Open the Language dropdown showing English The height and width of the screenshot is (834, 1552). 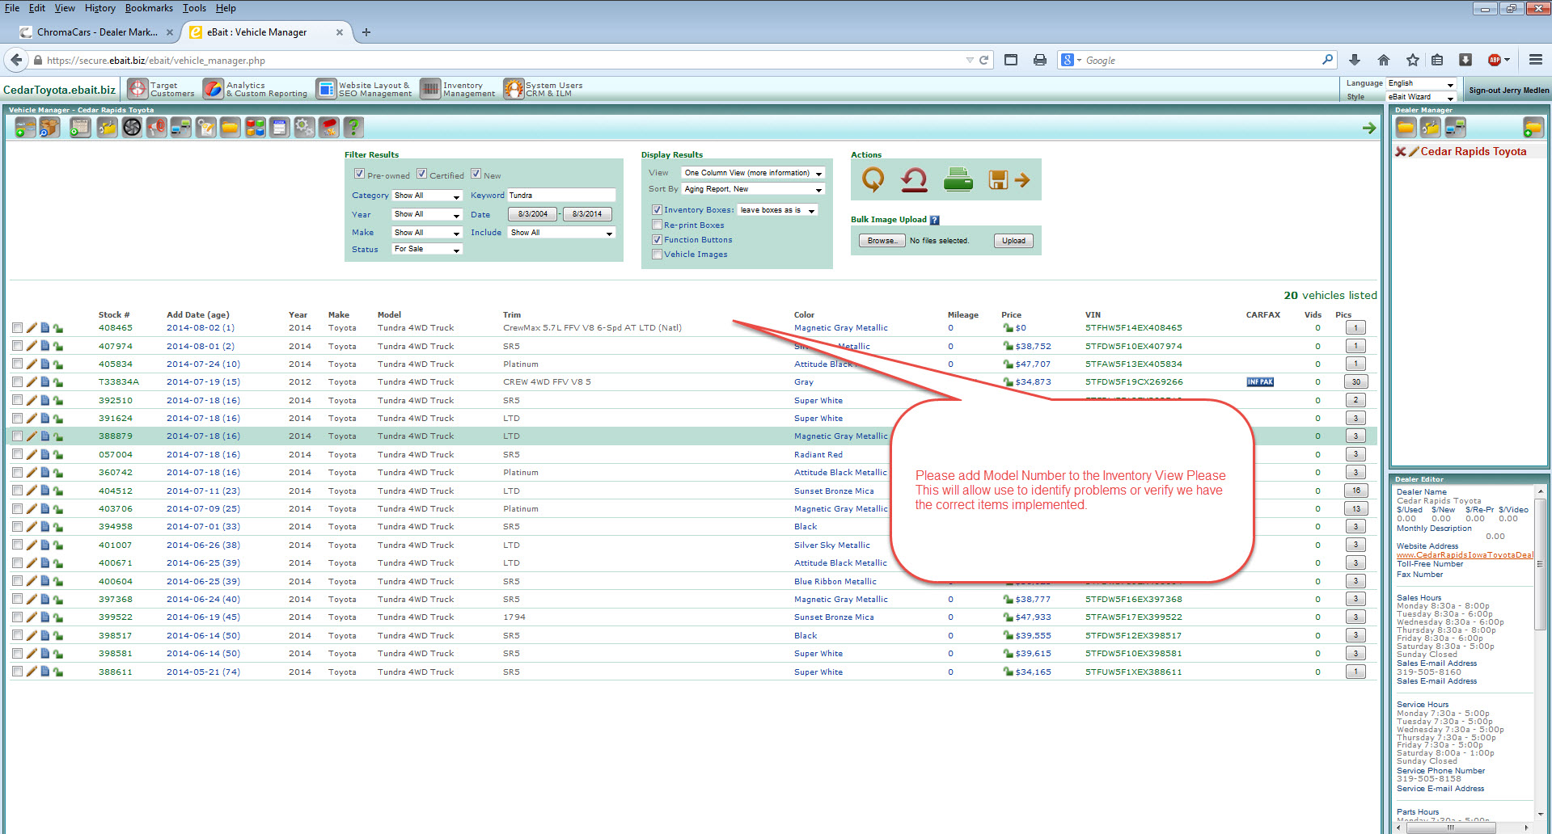click(1421, 83)
